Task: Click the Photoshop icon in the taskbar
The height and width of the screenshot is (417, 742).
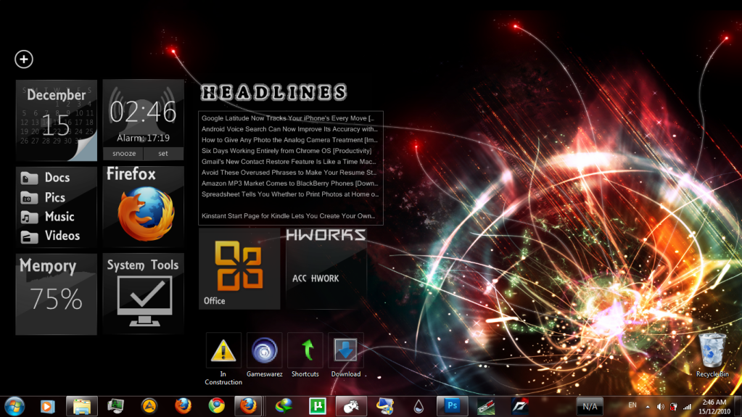Action: pos(453,405)
